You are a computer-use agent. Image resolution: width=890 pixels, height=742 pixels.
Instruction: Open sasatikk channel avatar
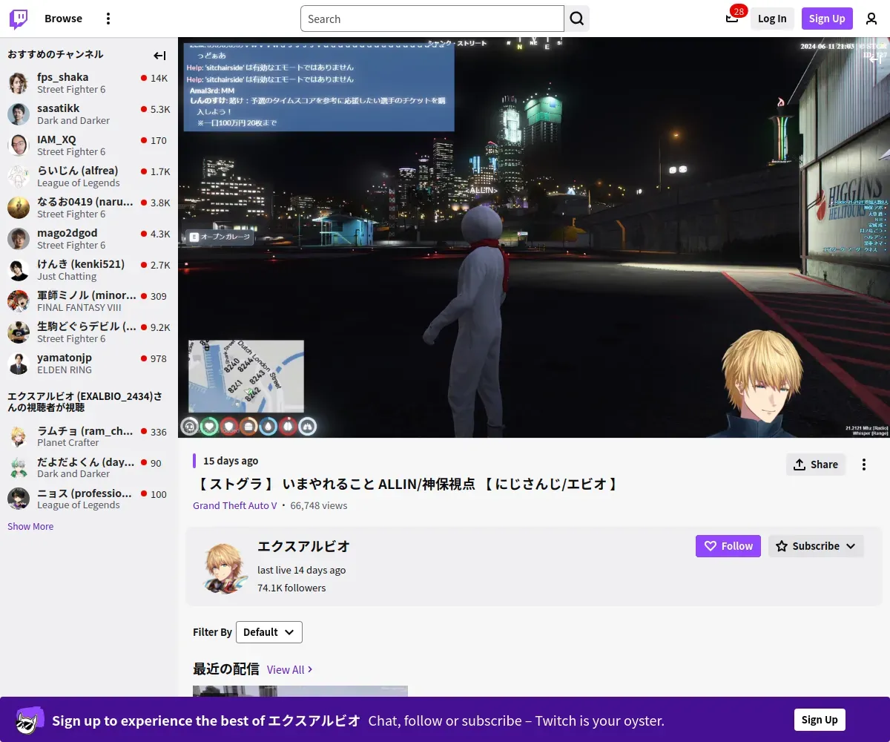(x=19, y=114)
